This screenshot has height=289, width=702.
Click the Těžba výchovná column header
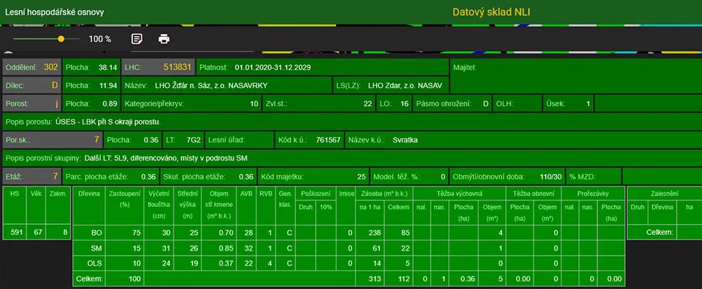pos(459,194)
